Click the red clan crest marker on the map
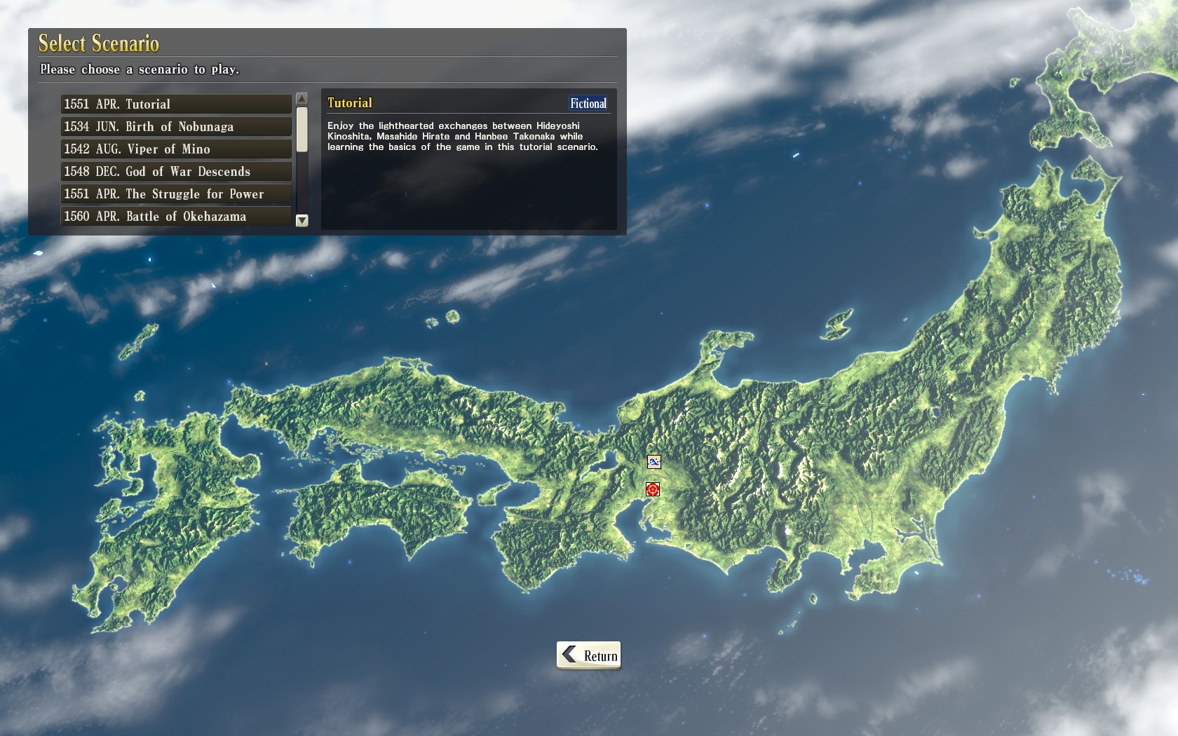This screenshot has height=736, width=1178. coord(653,489)
